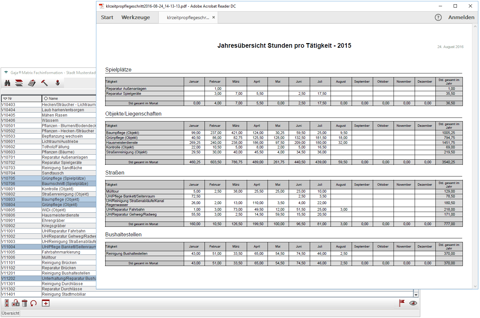The width and height of the screenshot is (480, 318).
Task: Click the Übersicht button
Action: tap(11, 313)
